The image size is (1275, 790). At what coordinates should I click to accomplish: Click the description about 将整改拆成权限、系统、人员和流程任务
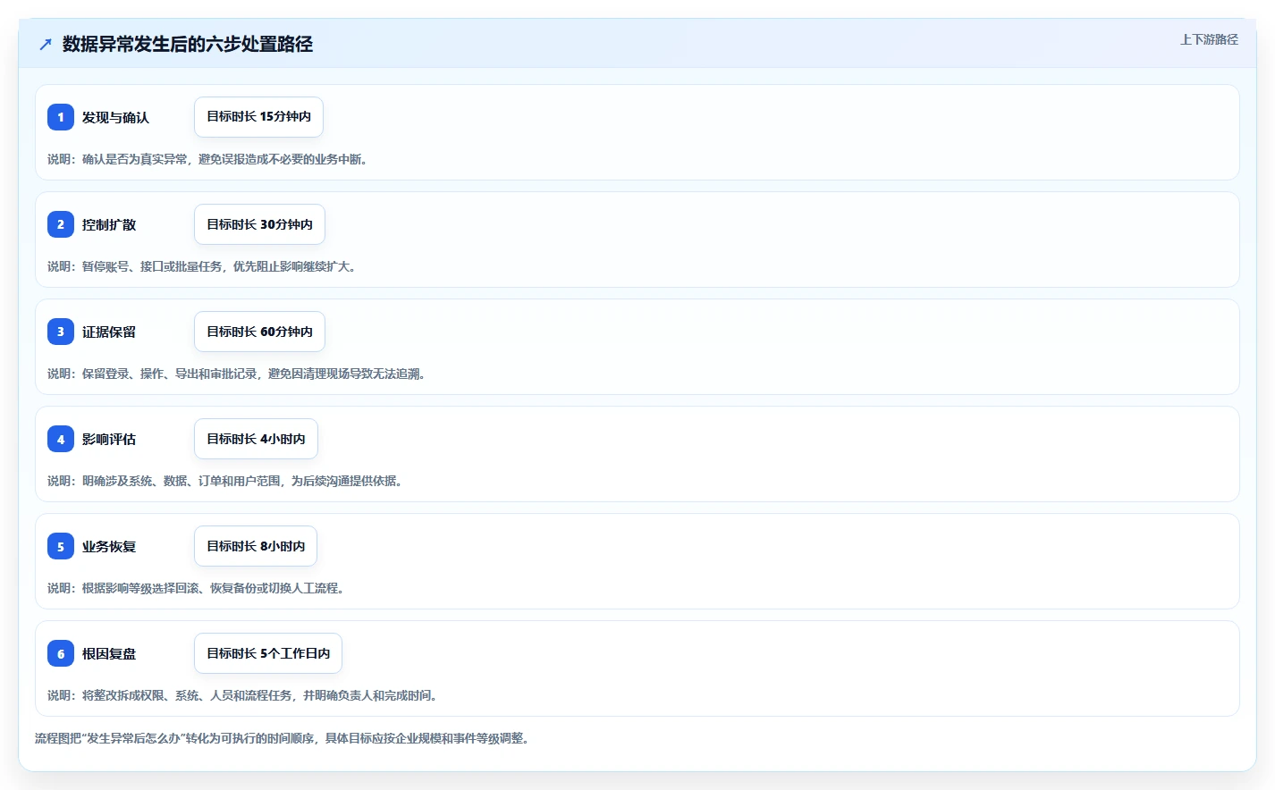242,695
